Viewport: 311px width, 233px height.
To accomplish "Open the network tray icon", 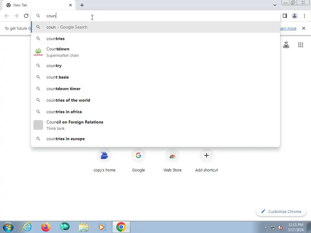I will (273, 227).
